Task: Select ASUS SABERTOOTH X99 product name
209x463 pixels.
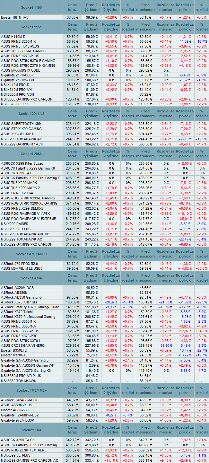Action: click(21, 124)
